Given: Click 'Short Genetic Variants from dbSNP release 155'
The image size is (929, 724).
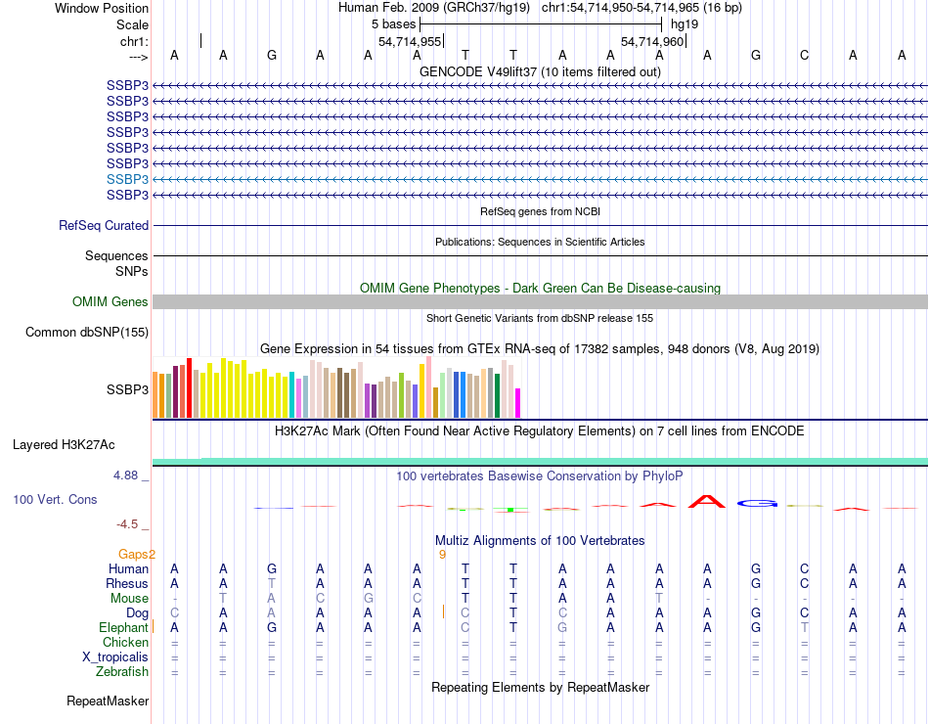Looking at the screenshot, I should (x=540, y=318).
